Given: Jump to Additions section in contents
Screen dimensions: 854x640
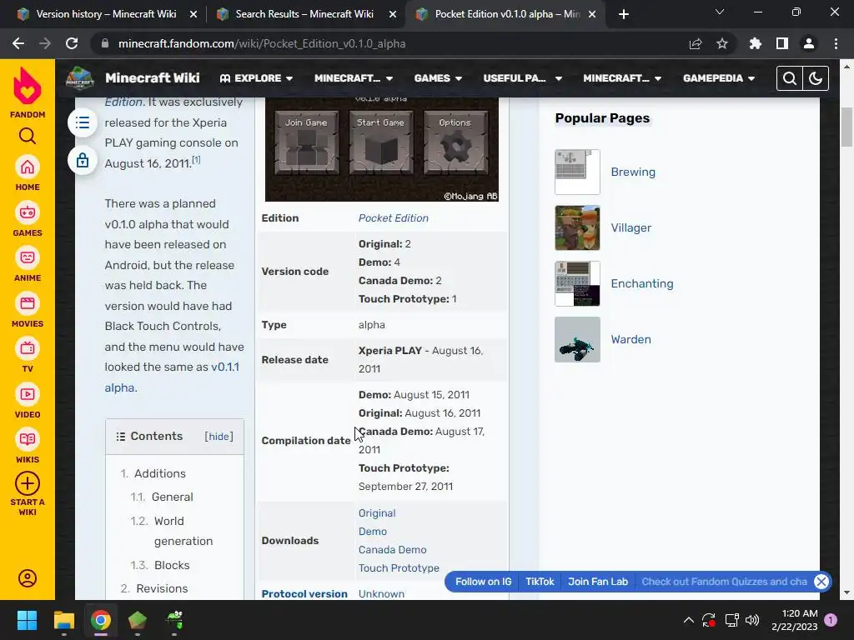Looking at the screenshot, I should (x=160, y=473).
